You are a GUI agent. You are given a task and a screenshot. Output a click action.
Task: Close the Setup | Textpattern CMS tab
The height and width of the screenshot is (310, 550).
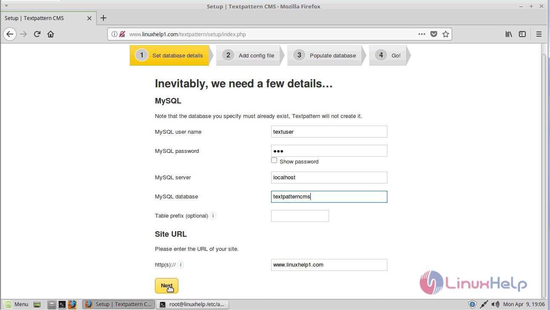coord(89,18)
